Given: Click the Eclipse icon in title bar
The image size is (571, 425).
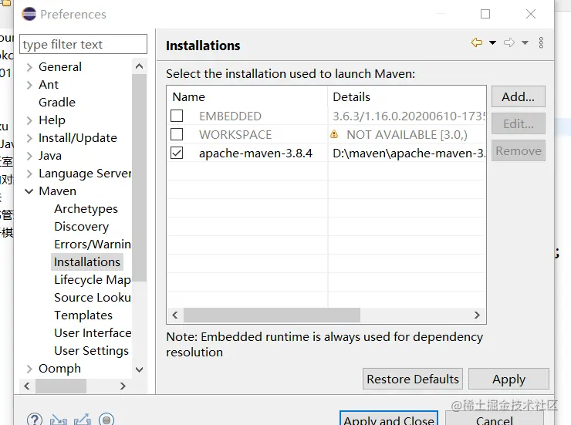Looking at the screenshot, I should point(29,14).
